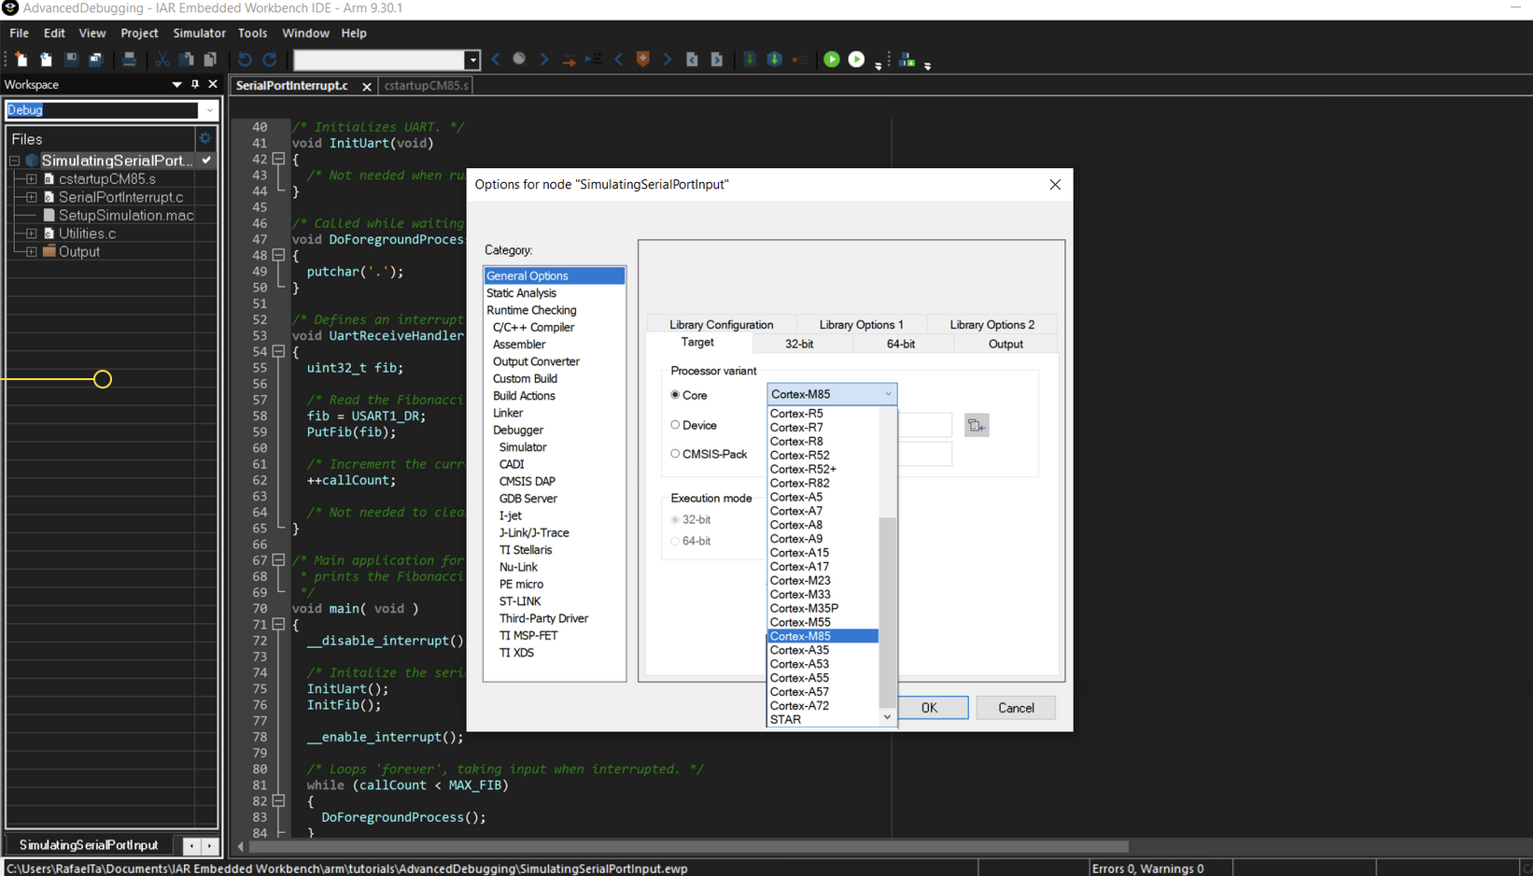This screenshot has height=876, width=1533.
Task: Click the Save All toolbar icon
Action: pos(95,60)
